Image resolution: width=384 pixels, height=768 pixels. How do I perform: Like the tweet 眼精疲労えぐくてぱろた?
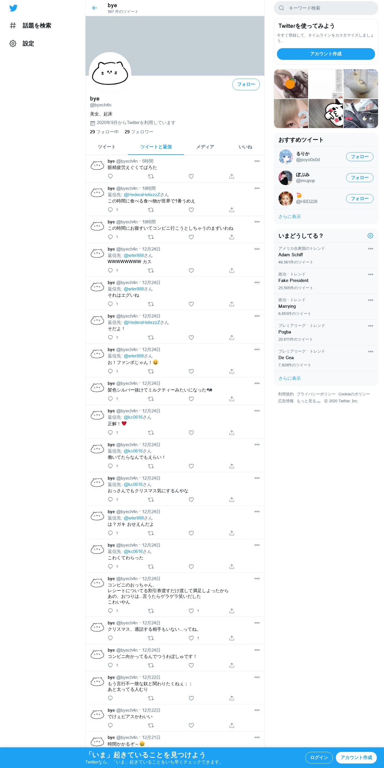pos(191,176)
